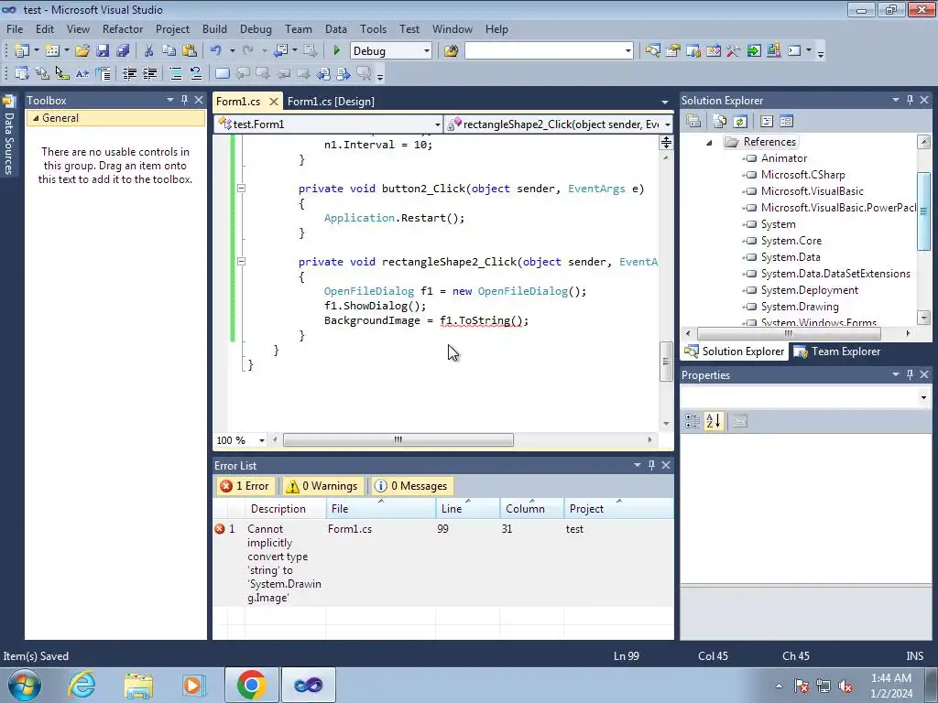Screen dimensions: 938x703
Task: Click the Add New Item toolbar icon
Action: click(x=52, y=51)
